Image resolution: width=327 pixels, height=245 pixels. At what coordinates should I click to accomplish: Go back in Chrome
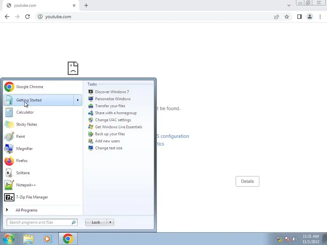[7, 17]
